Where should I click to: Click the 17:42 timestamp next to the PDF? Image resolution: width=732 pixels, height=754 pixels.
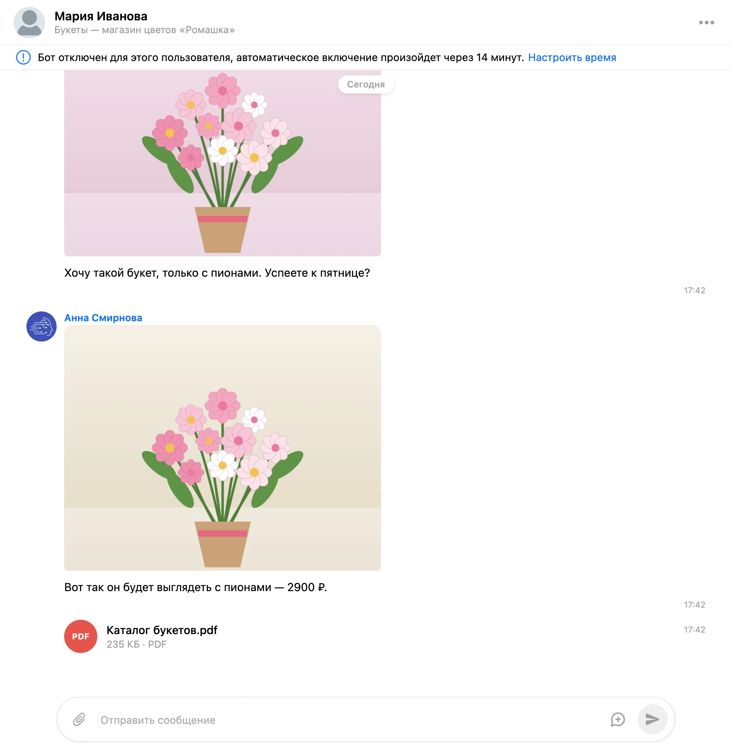[694, 630]
